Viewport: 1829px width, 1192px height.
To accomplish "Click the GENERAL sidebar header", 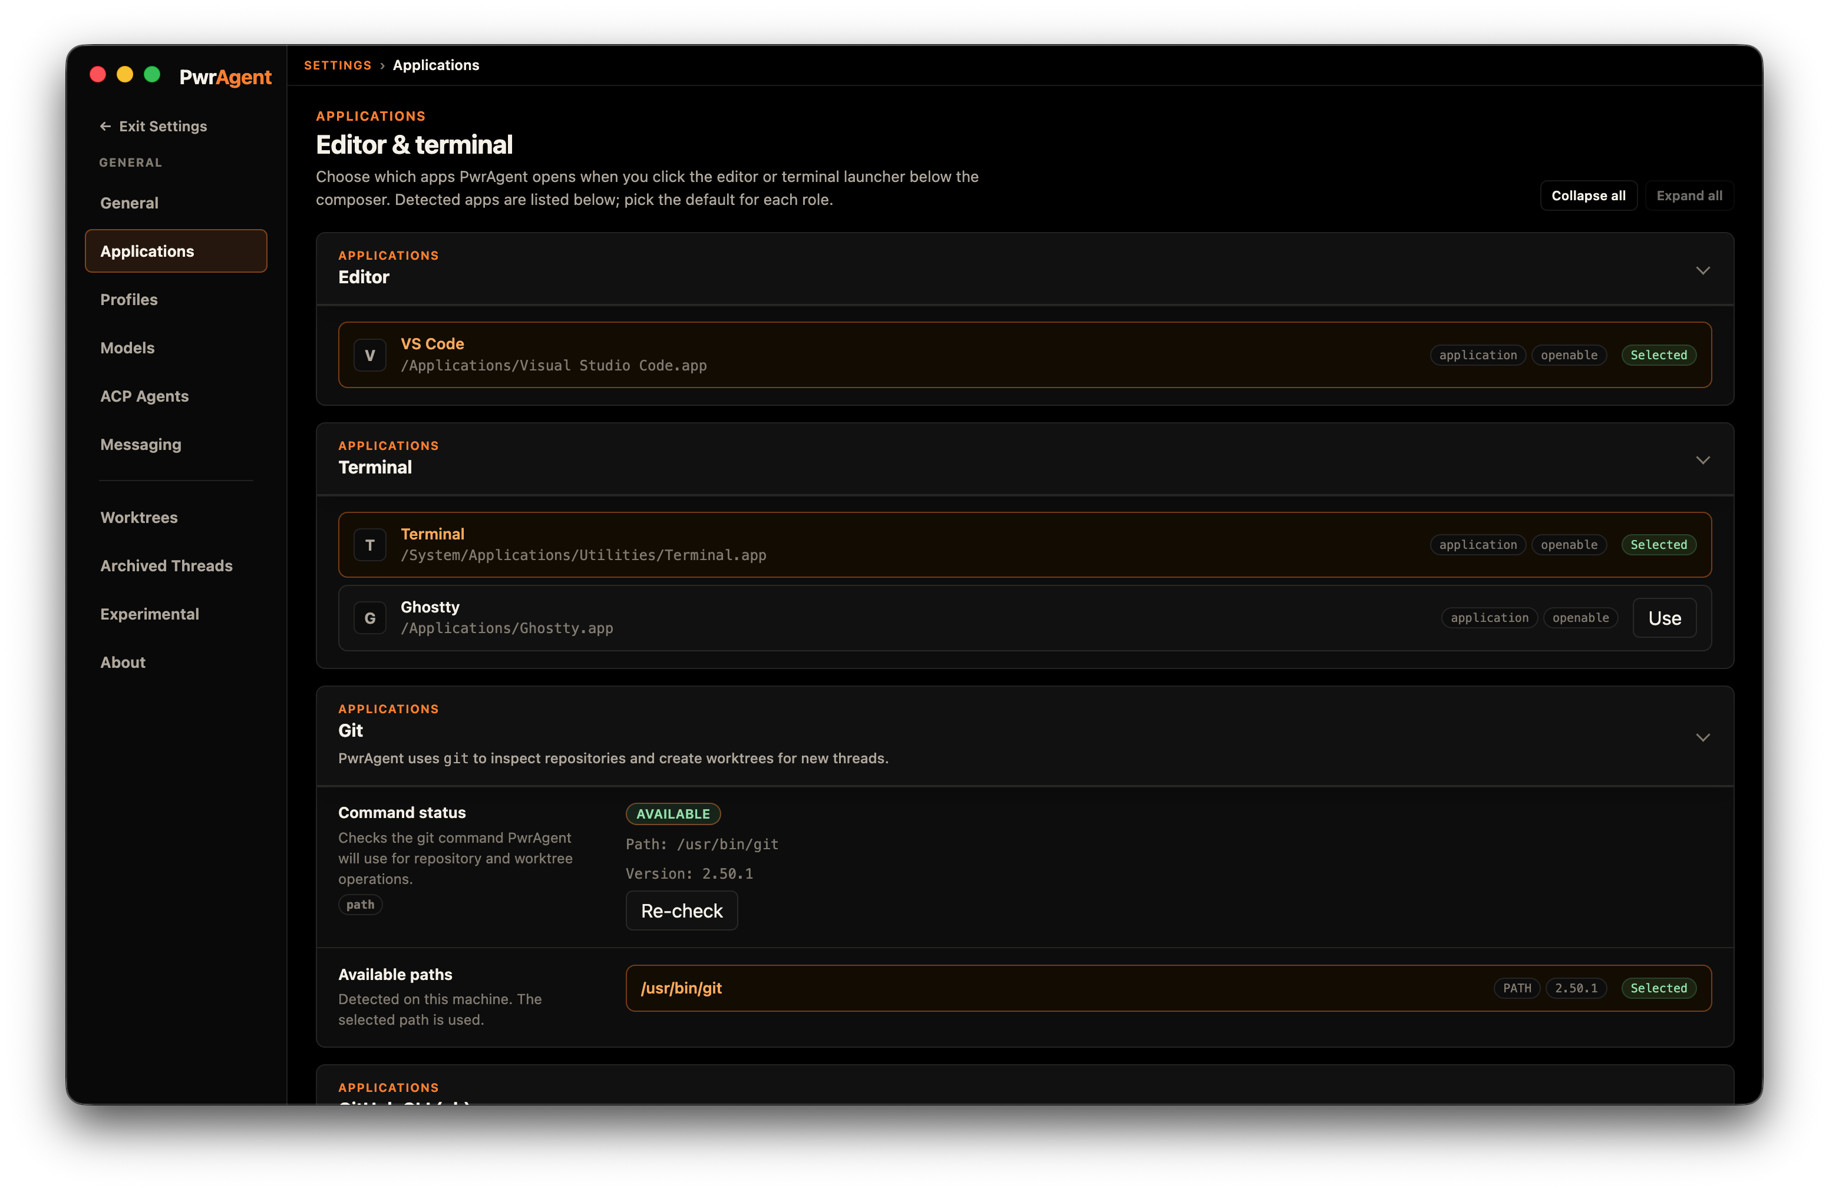I will (x=131, y=163).
